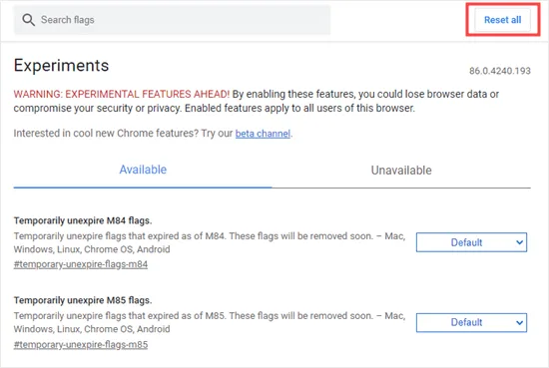Click the red WARNING: EXPERIMENTAL FEATURES AHEAD! text
This screenshot has height=368, width=549.
(122, 94)
